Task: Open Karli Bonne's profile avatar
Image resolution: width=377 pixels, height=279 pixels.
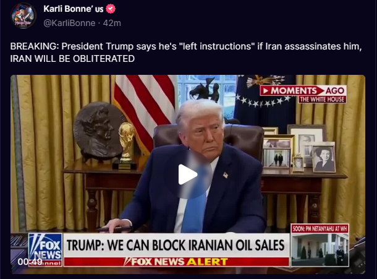Action: (23, 15)
